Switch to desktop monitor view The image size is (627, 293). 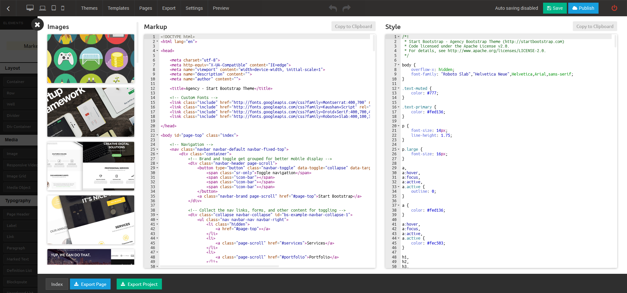30,8
